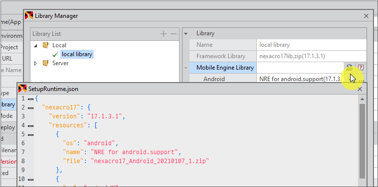Click the Local folder icon in Library List
This screenshot has height=187, width=378.
(x=45, y=45)
